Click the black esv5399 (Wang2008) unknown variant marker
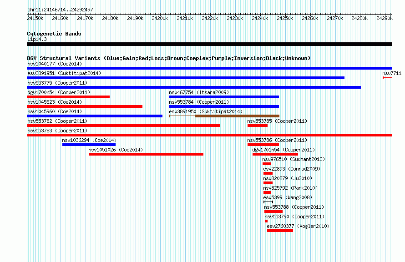Screen dimensions: 405x262 point(268,202)
